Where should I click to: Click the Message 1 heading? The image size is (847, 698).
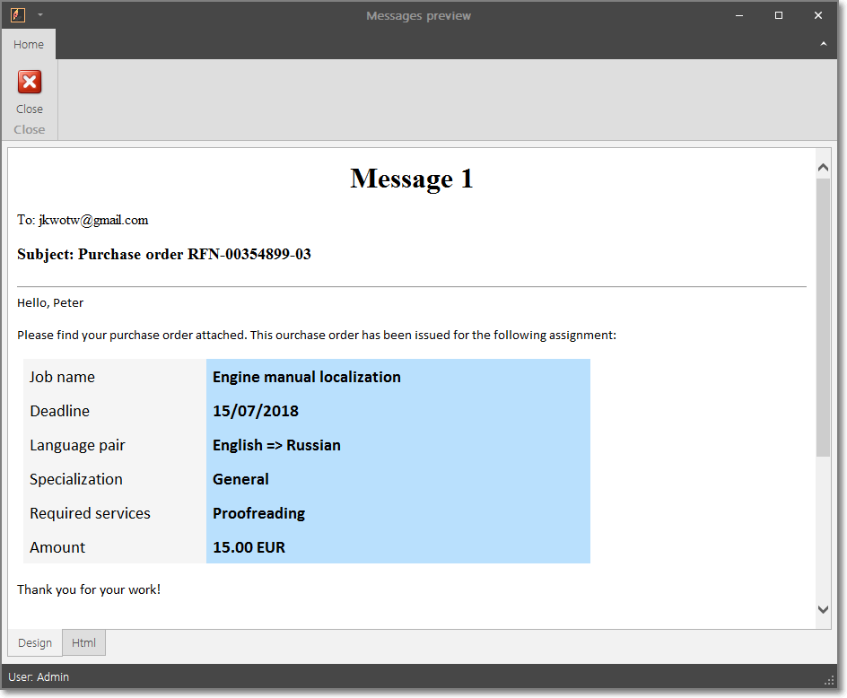412,179
